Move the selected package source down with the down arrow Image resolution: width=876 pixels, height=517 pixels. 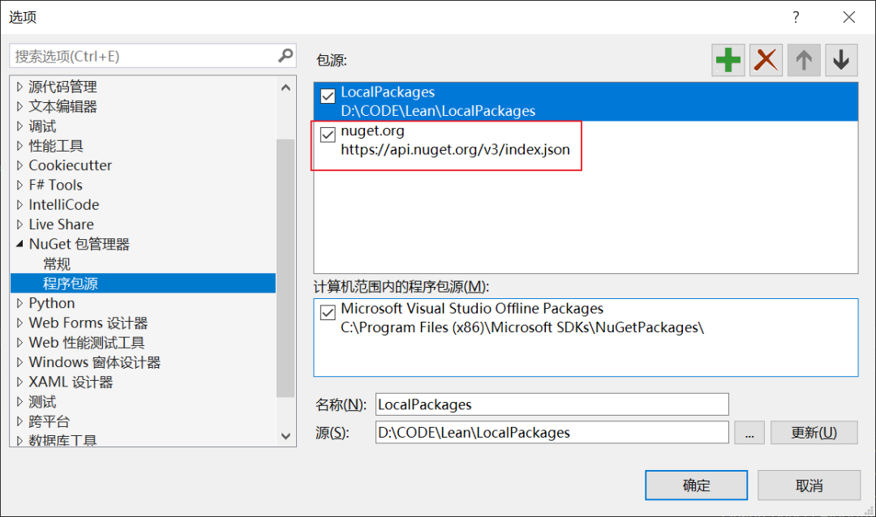coord(841,60)
